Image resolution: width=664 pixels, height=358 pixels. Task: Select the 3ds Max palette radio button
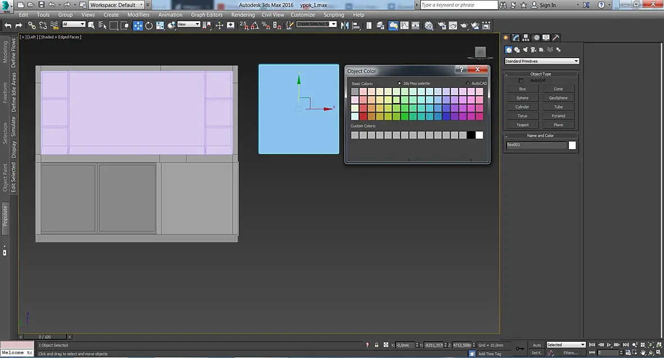point(400,83)
